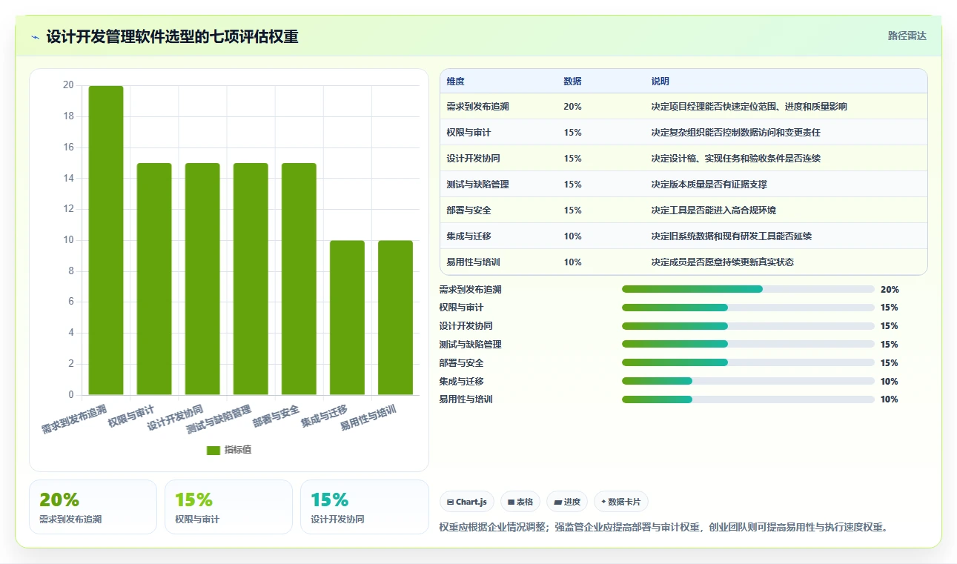The image size is (957, 564).
Task: Click the x-axis label 需求到发布追溯
Action: pyautogui.click(x=73, y=419)
